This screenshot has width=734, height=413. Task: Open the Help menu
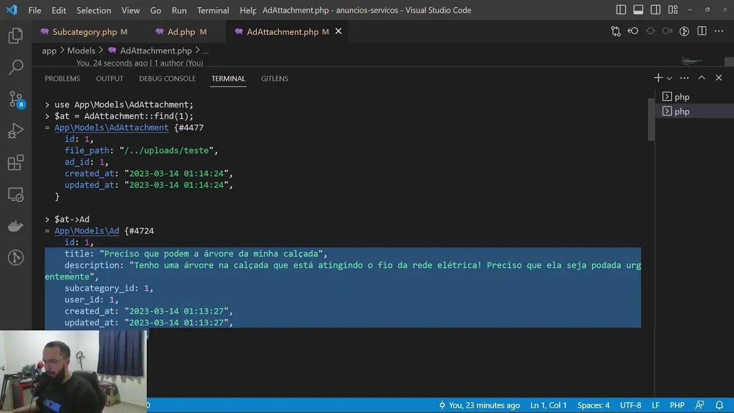pos(248,10)
